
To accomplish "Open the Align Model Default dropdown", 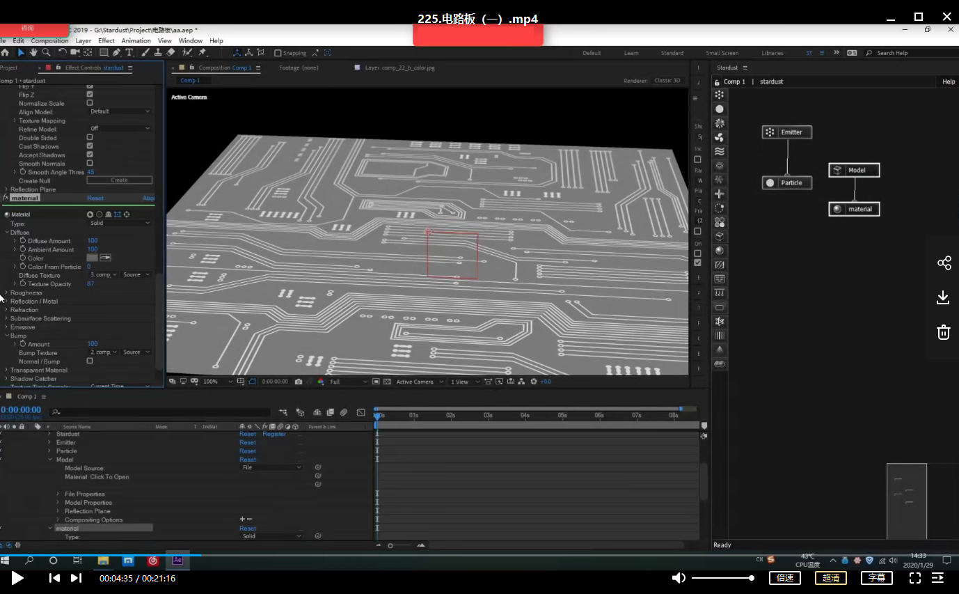I will point(120,111).
